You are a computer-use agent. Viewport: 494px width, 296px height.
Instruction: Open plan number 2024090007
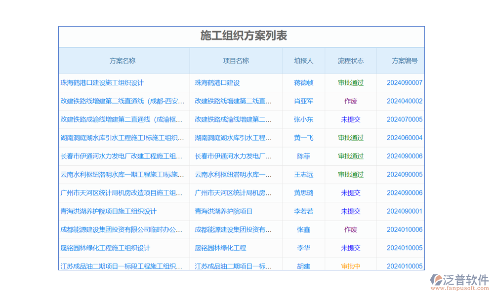click(405, 83)
